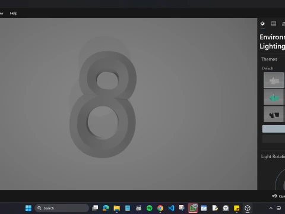Expand the hidden system tray icons chevron
Viewport: 285px width, 214px height.
pos(271,208)
